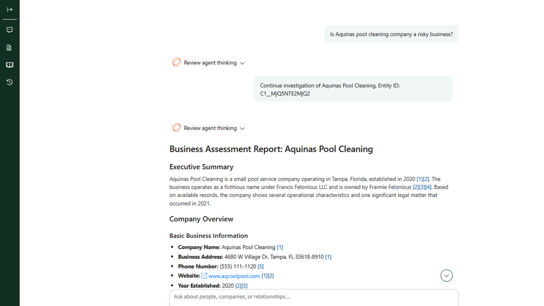Image resolution: width=544 pixels, height=306 pixels.
Task: Click the scroll-to-bottom circular arrow button
Action: coord(446,275)
